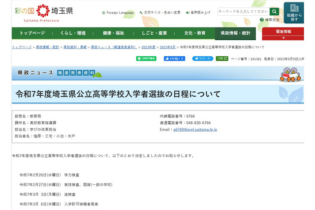The height and width of the screenshot is (210, 315).
Task: Click the green 印刷 print button
Action: (x=222, y=59)
